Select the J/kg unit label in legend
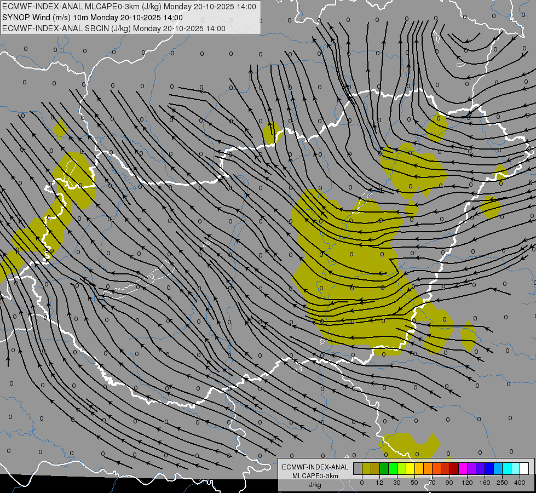Image resolution: width=536 pixels, height=493 pixels. [x=315, y=485]
